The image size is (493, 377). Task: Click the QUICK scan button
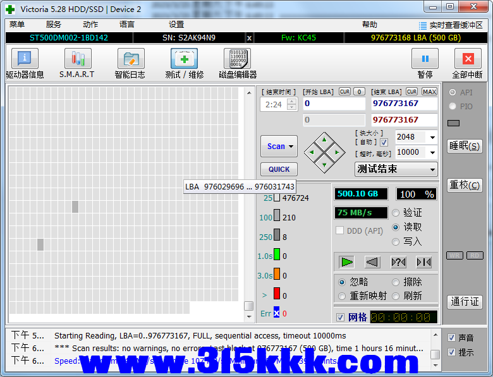[x=279, y=169]
